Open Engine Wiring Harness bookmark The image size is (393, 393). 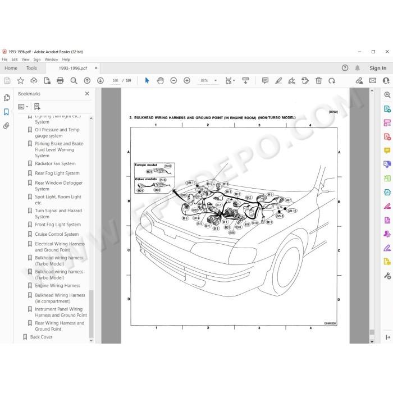[x=58, y=285]
